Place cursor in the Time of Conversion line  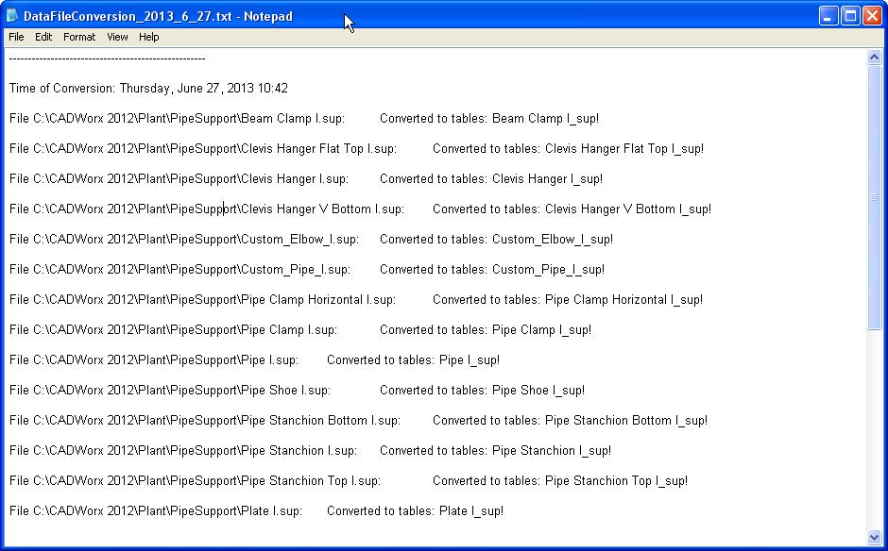pos(148,89)
